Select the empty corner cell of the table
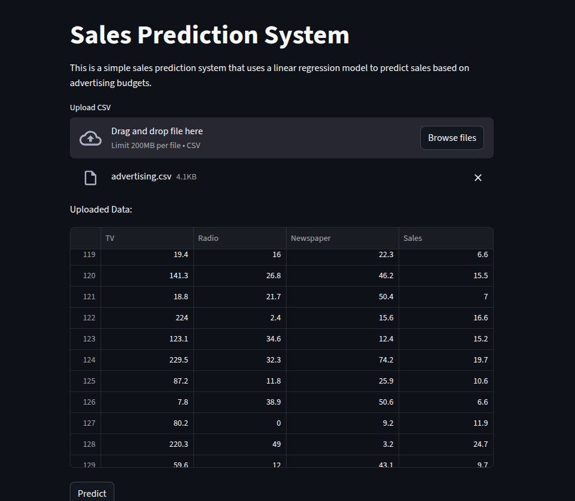The width and height of the screenshot is (575, 501). (85, 238)
